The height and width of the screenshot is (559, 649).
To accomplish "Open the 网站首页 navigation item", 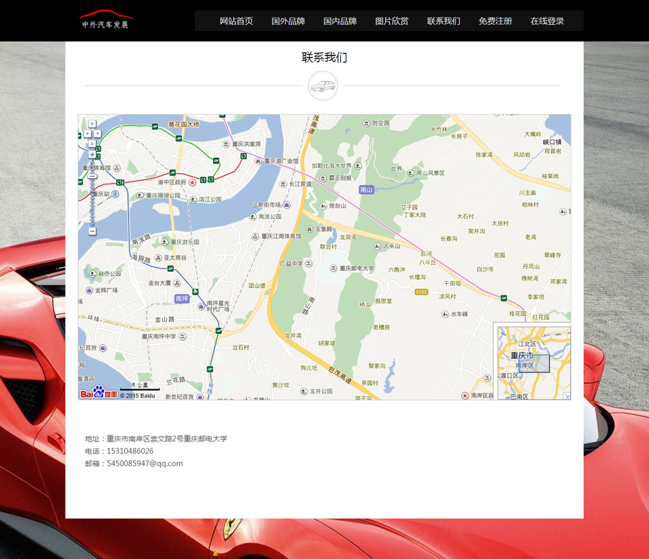I will pos(236,21).
